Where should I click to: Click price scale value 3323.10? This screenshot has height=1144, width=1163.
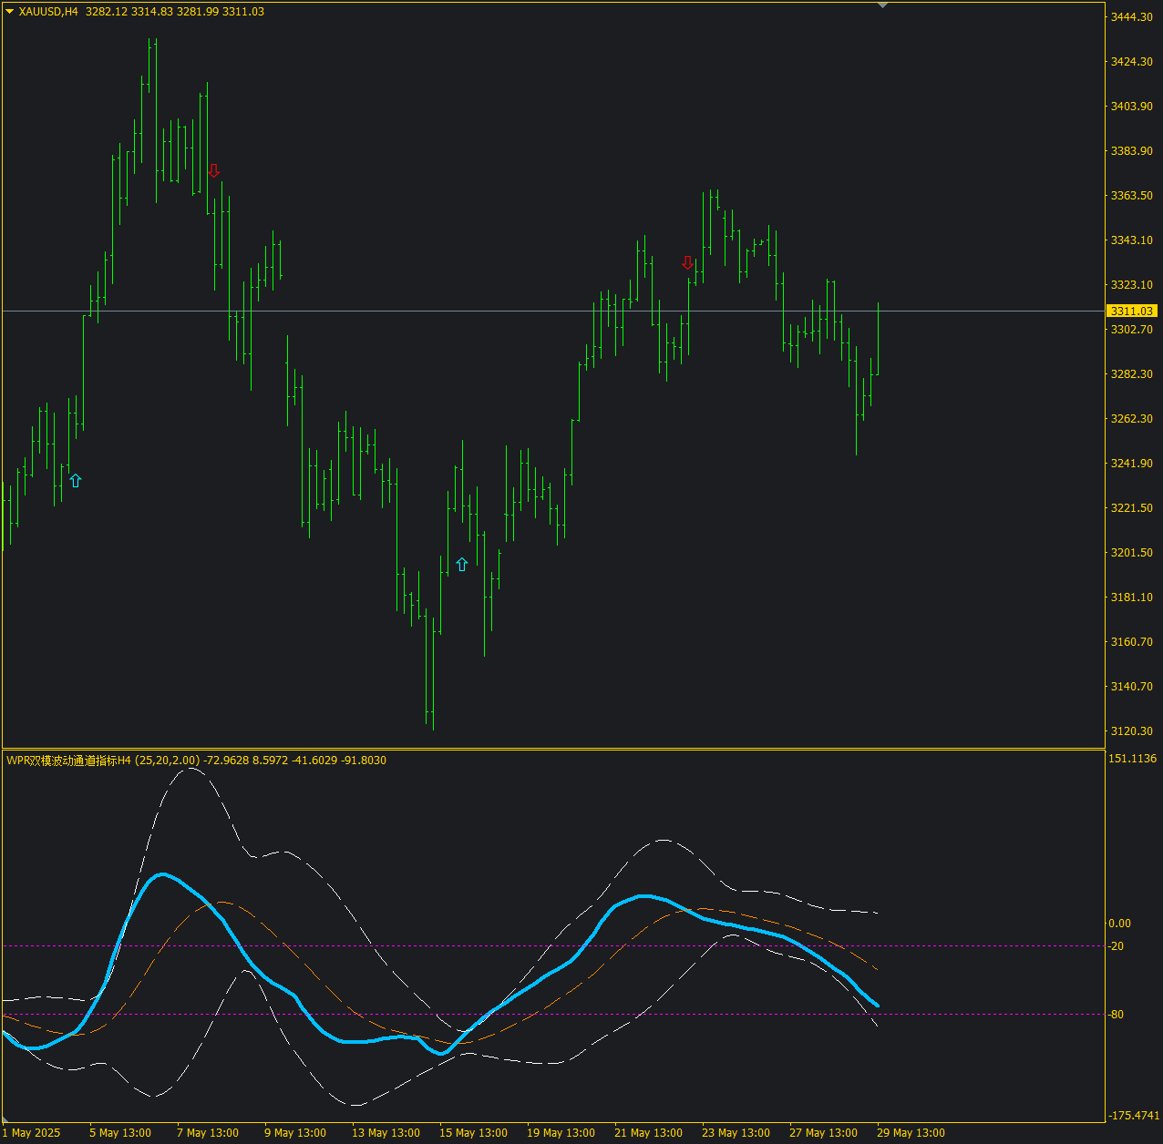1131,285
